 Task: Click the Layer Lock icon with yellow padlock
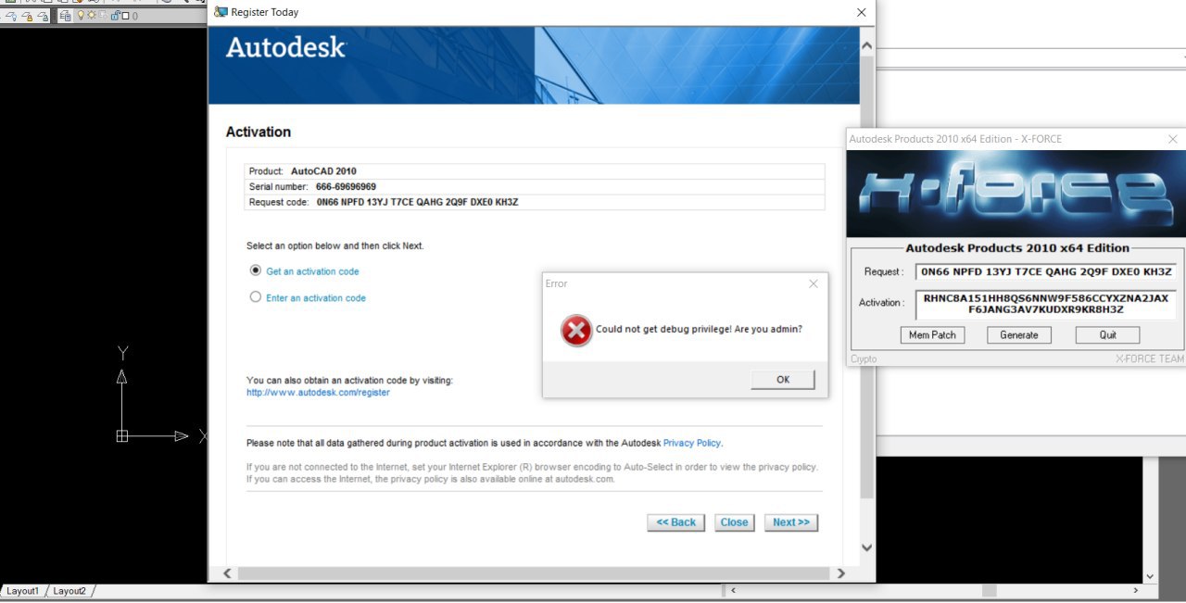(27, 16)
